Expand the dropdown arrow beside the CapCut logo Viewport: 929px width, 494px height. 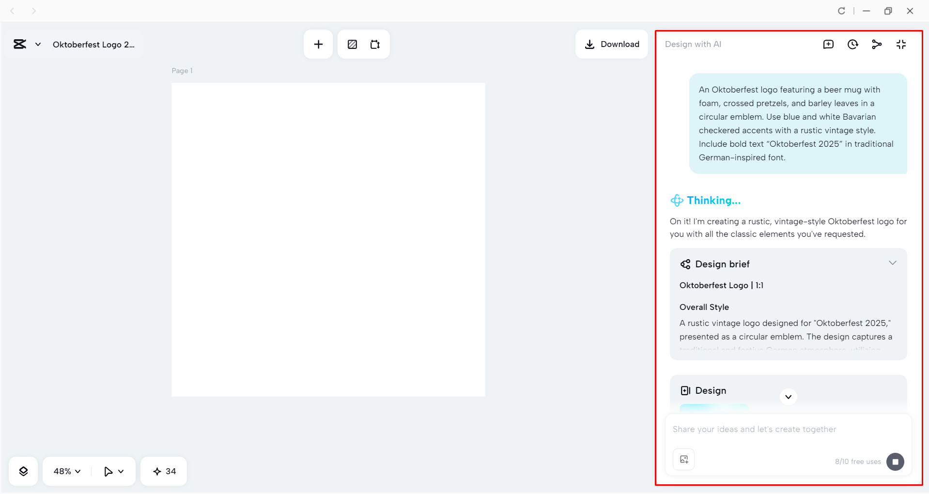(38, 45)
